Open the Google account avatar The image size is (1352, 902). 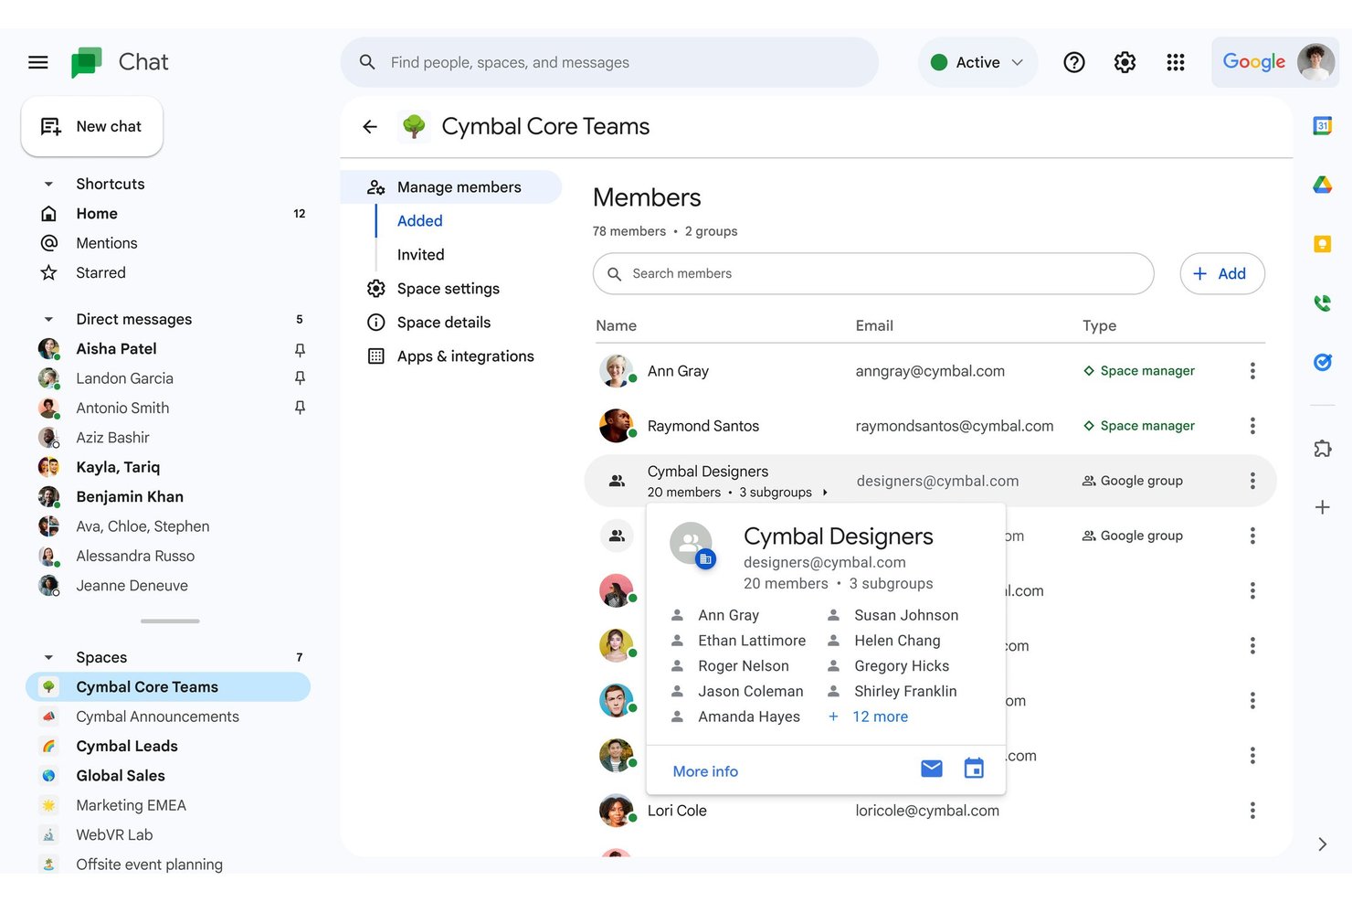coord(1315,62)
